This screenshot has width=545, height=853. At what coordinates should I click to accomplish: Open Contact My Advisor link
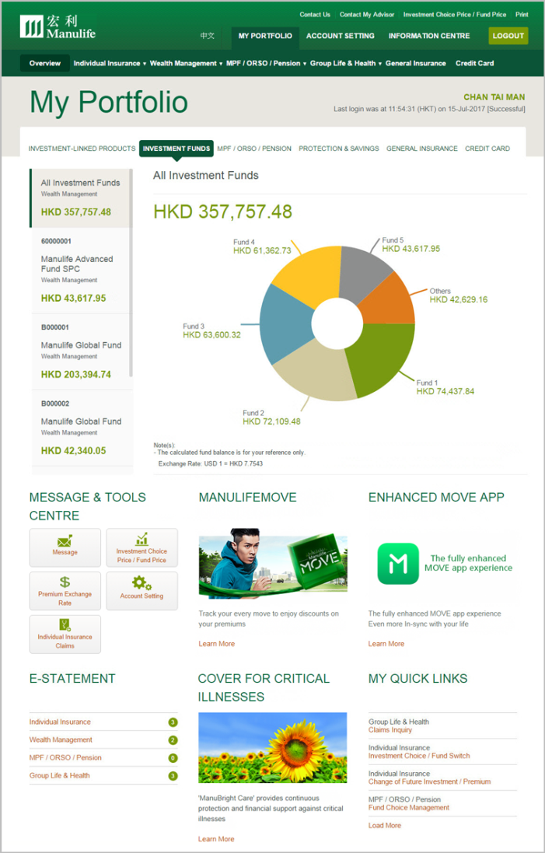point(367,15)
